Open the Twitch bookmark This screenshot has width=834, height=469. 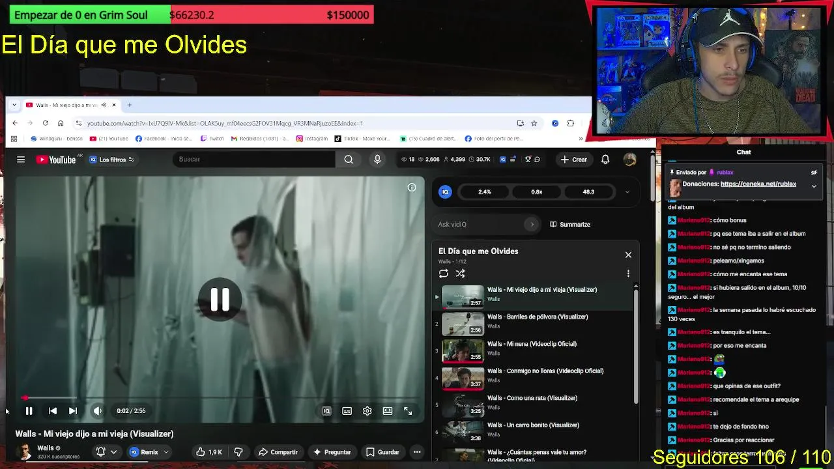tap(212, 139)
